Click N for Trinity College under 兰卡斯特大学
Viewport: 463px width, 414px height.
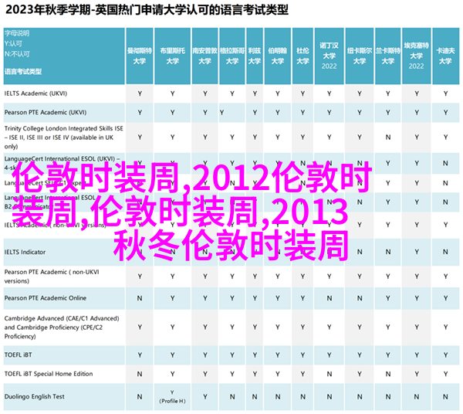(387, 137)
